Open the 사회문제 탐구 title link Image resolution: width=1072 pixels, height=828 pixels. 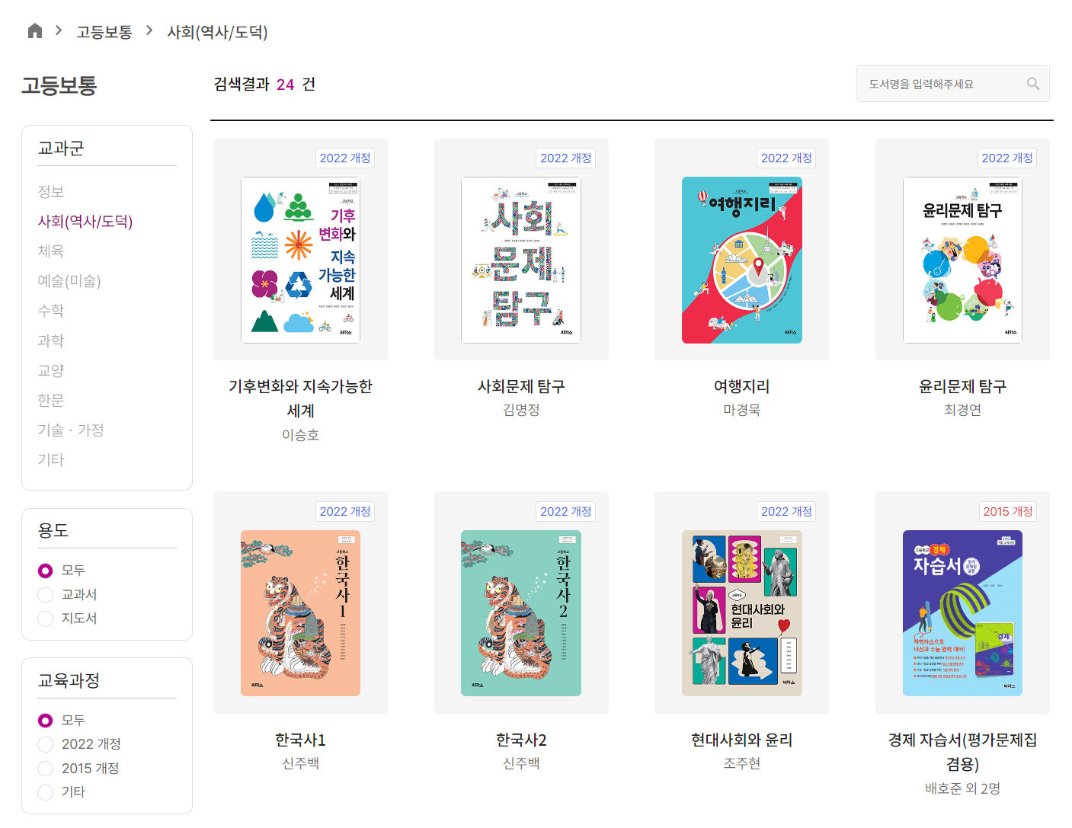pos(521,387)
